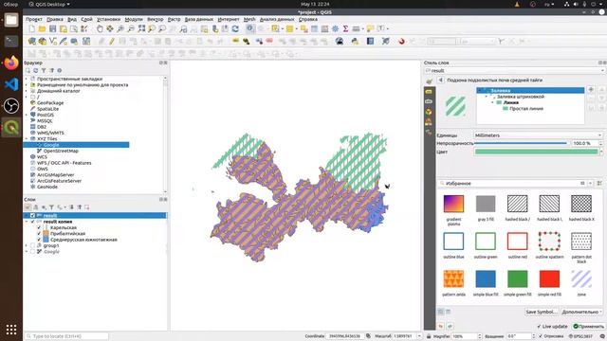The height and width of the screenshot is (341, 607).
Task: Select the Pan Map hand tool
Action: [100, 29]
